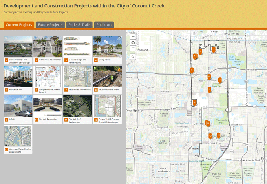Open the Public Art tab

click(x=104, y=25)
